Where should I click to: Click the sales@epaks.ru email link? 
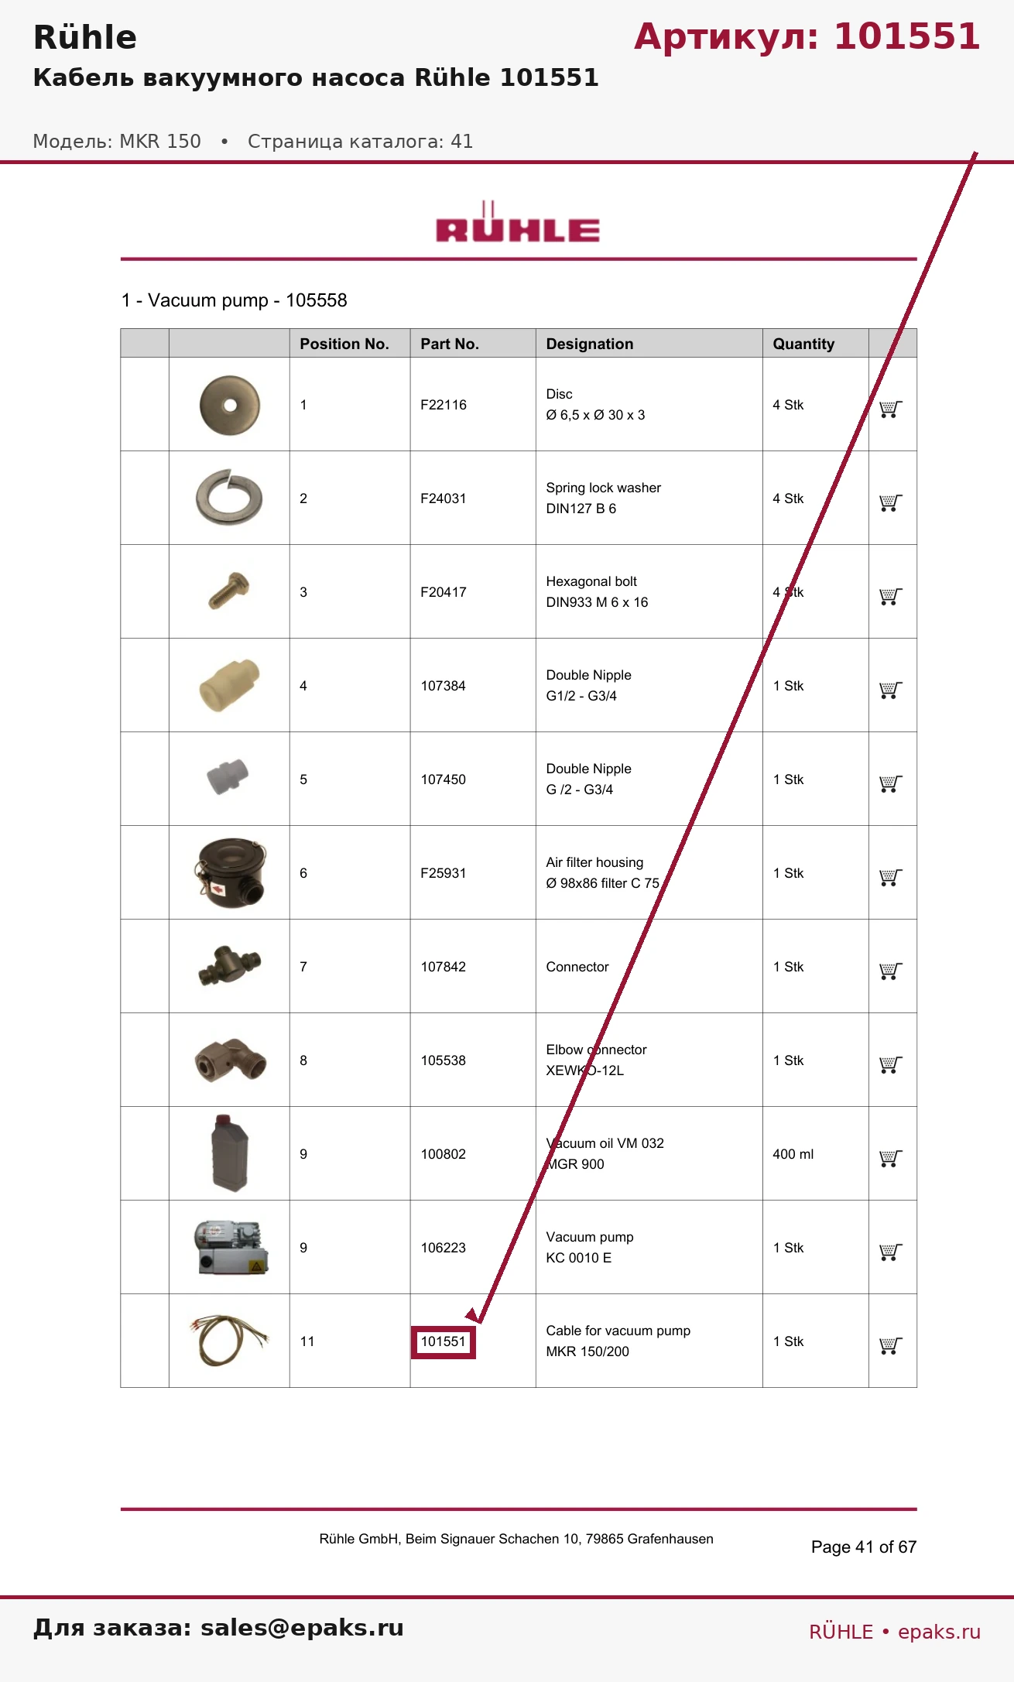pos(302,1627)
